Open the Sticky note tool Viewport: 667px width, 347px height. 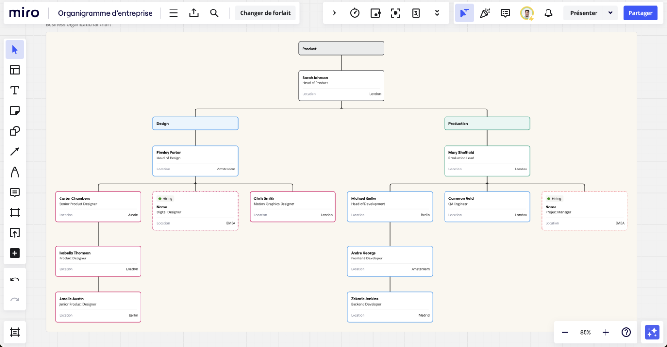pos(15,110)
